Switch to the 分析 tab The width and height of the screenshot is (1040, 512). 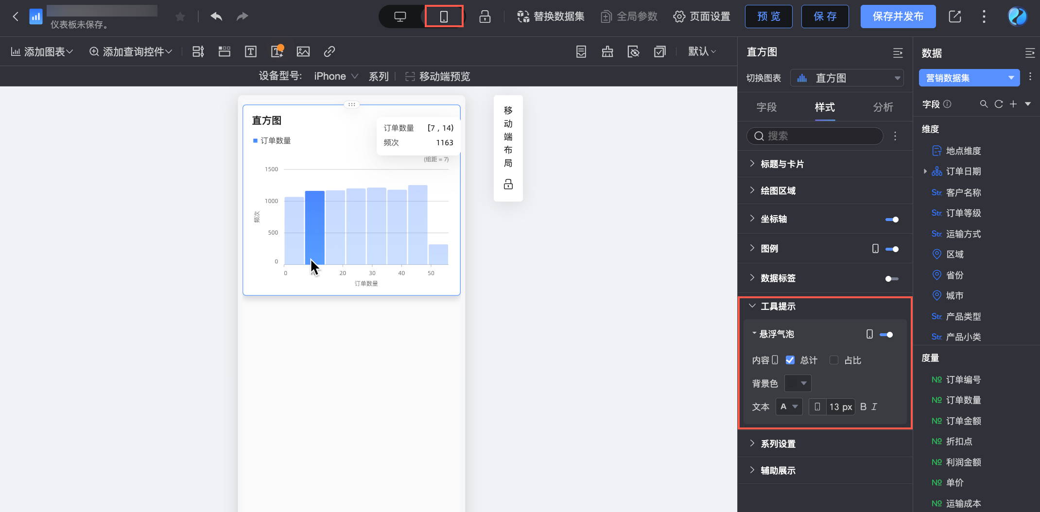883,107
